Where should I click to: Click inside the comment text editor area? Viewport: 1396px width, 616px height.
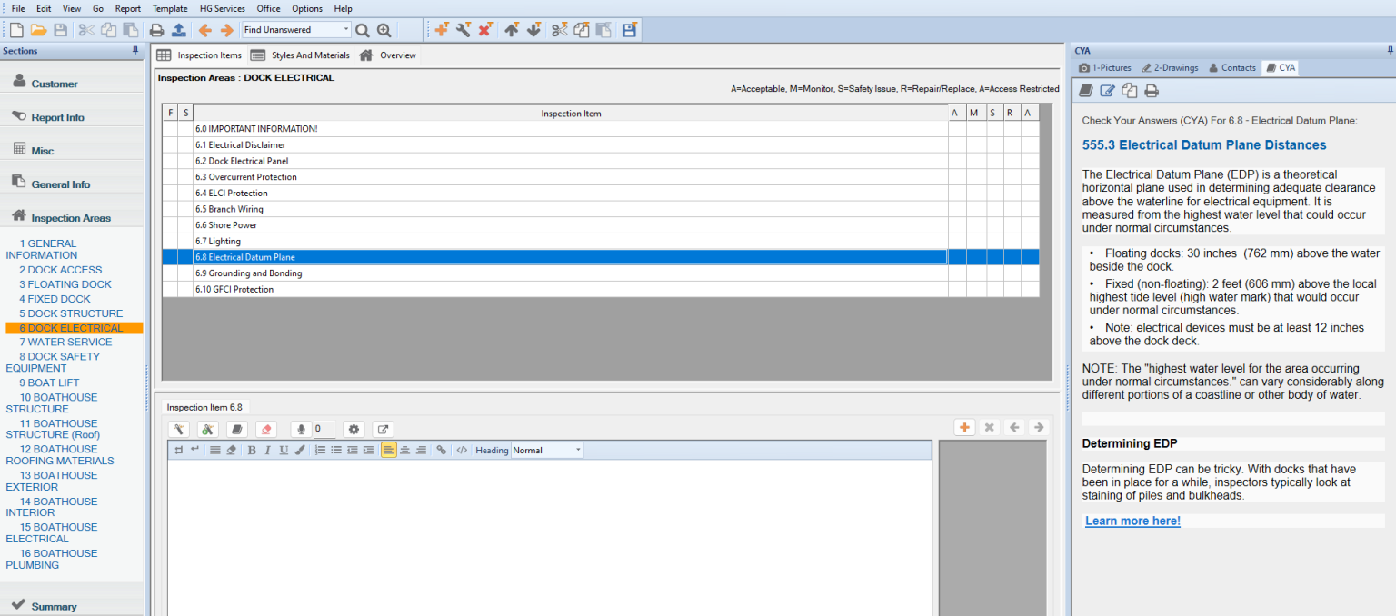(x=549, y=536)
